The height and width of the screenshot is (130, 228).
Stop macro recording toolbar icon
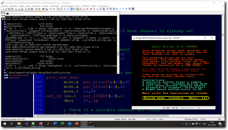tap(94, 9)
